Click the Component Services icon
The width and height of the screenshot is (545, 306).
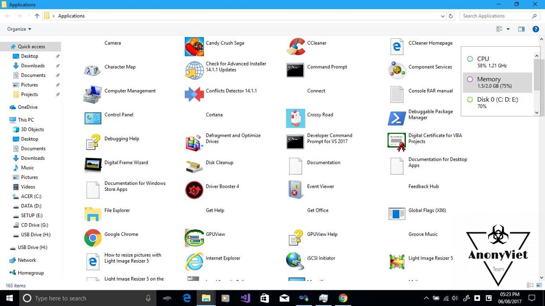point(396,71)
